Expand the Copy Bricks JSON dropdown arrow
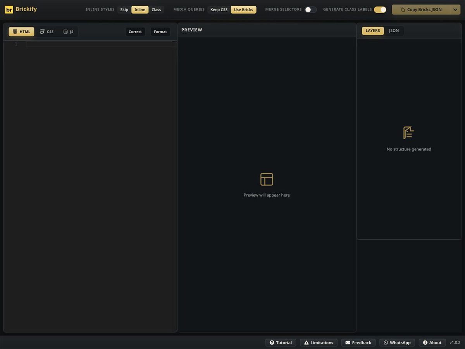Image resolution: width=465 pixels, height=349 pixels. [455, 10]
